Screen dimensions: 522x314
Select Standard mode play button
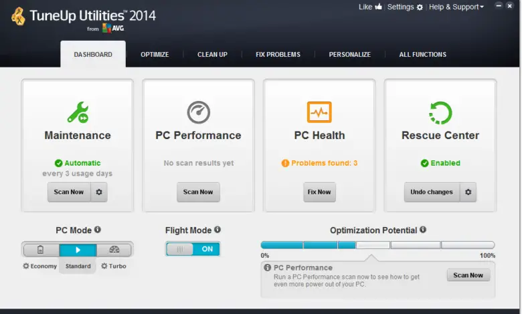[x=78, y=250]
